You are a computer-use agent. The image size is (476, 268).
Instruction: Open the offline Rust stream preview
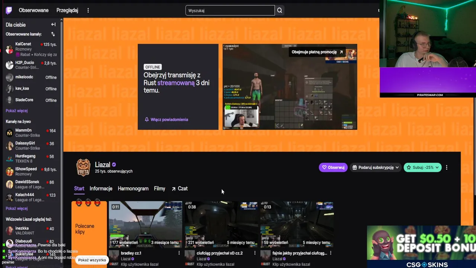click(x=290, y=87)
